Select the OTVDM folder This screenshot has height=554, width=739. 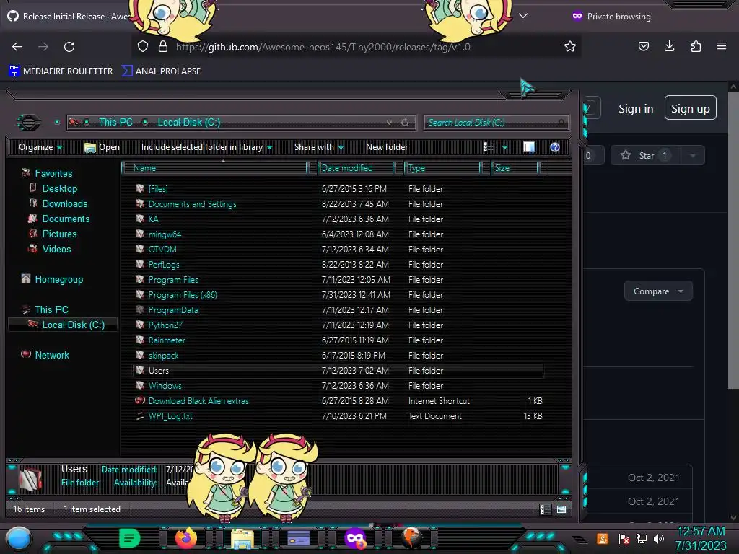(x=162, y=249)
